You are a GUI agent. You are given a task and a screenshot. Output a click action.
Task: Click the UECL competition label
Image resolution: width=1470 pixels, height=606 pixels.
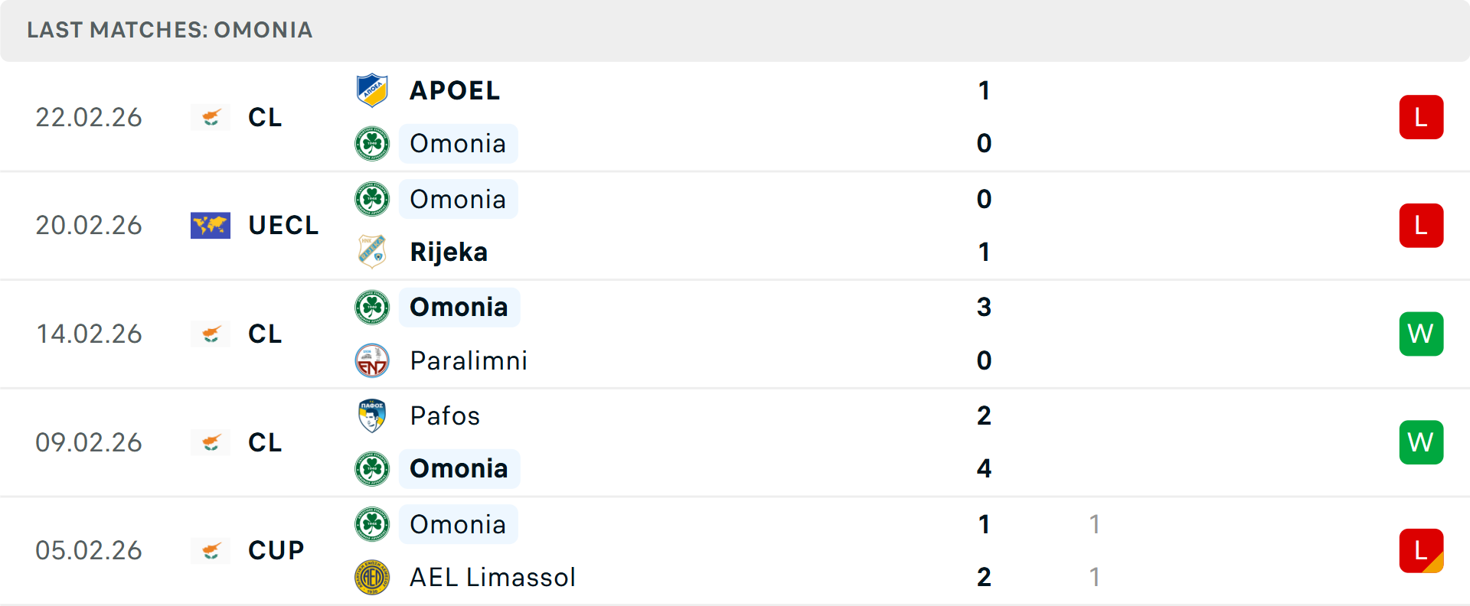[x=283, y=226]
